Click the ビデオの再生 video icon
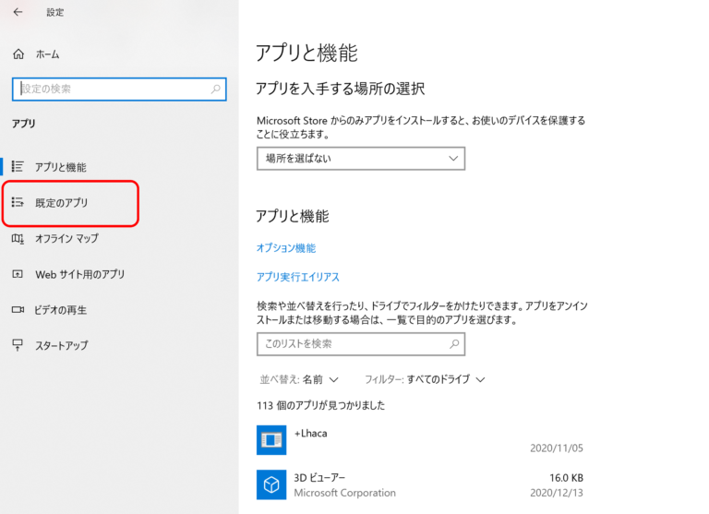Image resolution: width=709 pixels, height=514 pixels. [x=18, y=310]
